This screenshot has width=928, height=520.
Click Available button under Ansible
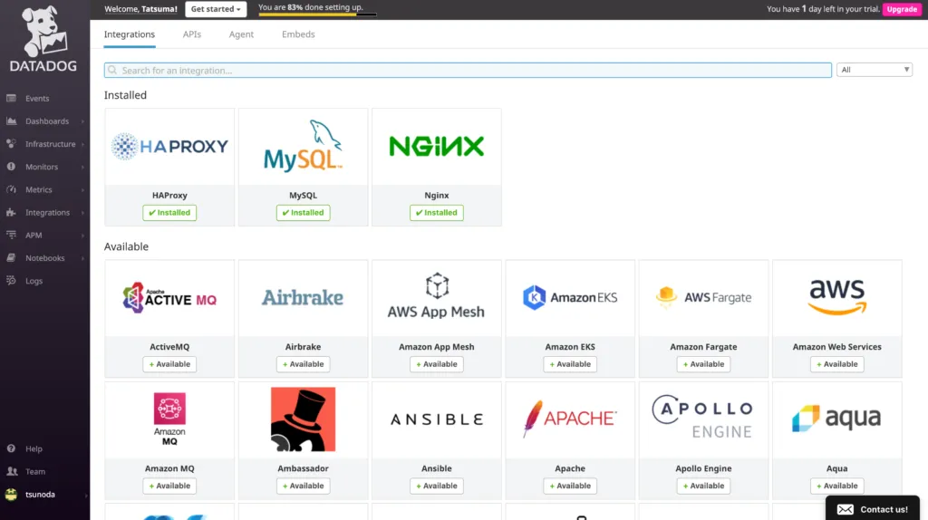click(x=437, y=486)
